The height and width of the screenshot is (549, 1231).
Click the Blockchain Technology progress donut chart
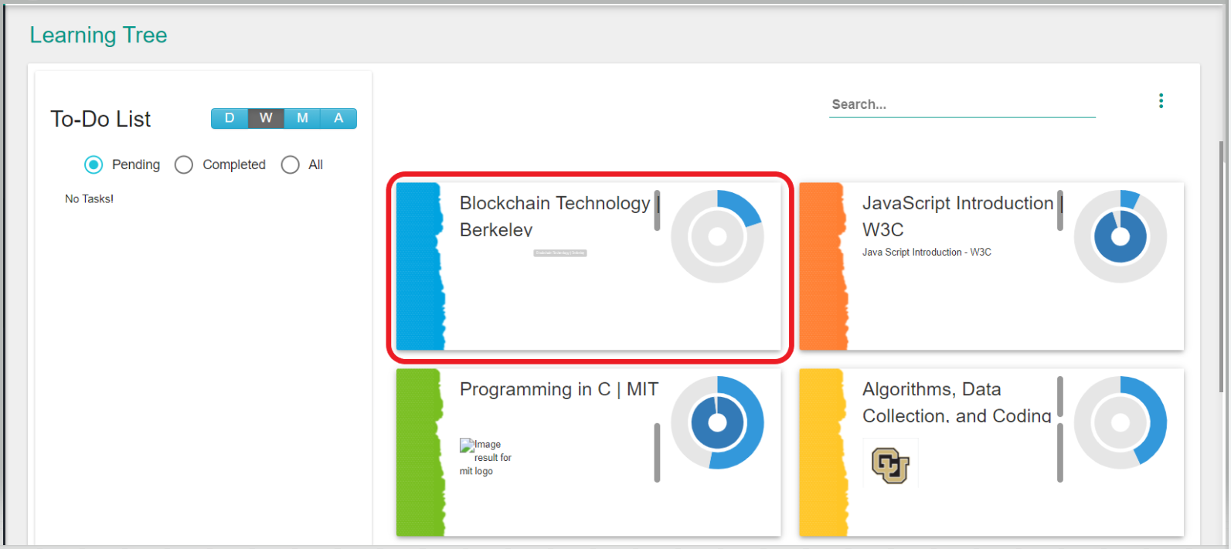pyautogui.click(x=717, y=236)
